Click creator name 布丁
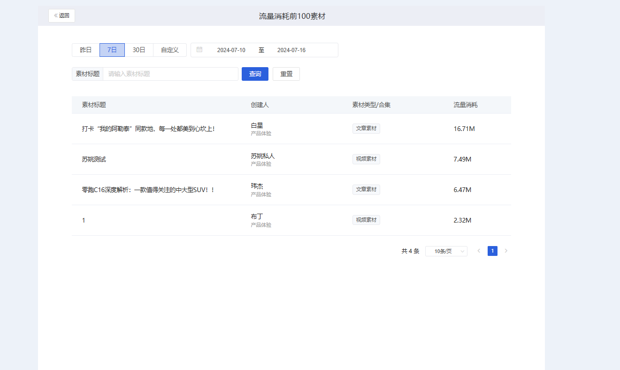The height and width of the screenshot is (370, 620). (257, 217)
